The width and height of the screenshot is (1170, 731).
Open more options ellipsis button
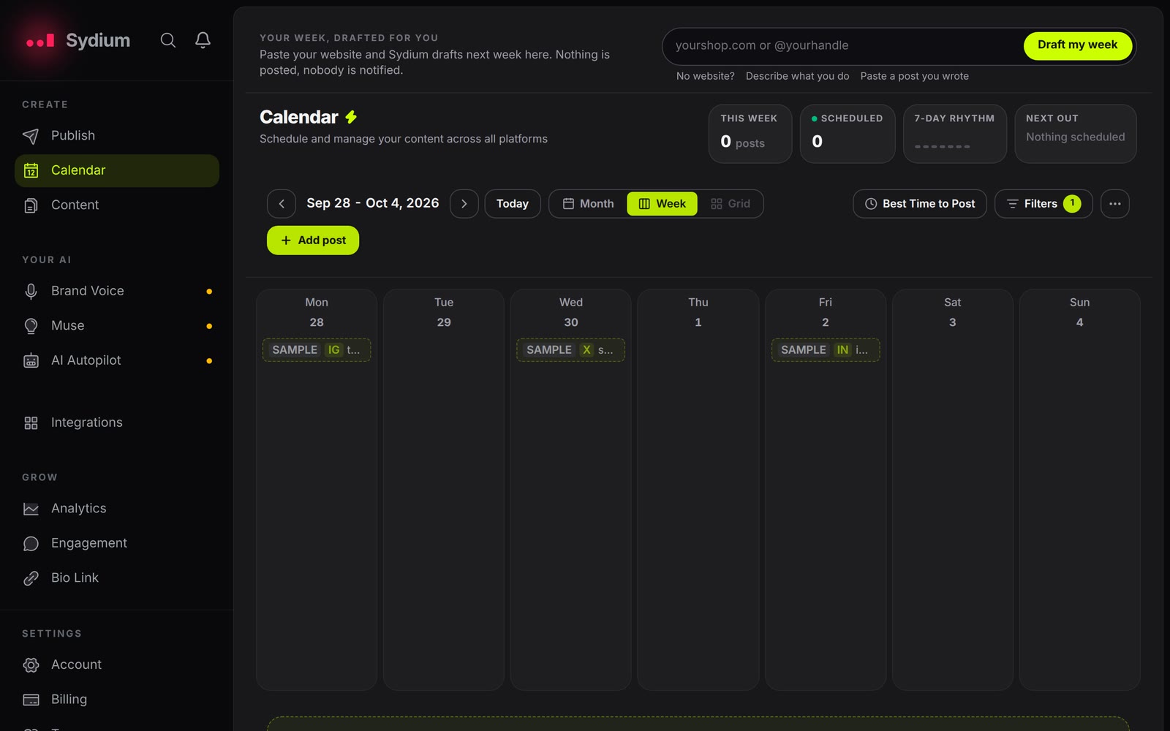coord(1115,204)
